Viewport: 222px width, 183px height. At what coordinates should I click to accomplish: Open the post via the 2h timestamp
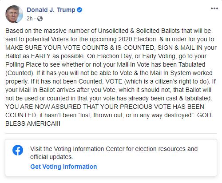30,19
